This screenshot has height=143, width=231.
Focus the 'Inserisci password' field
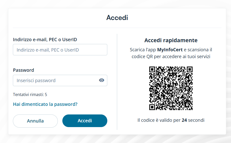pyautogui.click(x=56, y=80)
